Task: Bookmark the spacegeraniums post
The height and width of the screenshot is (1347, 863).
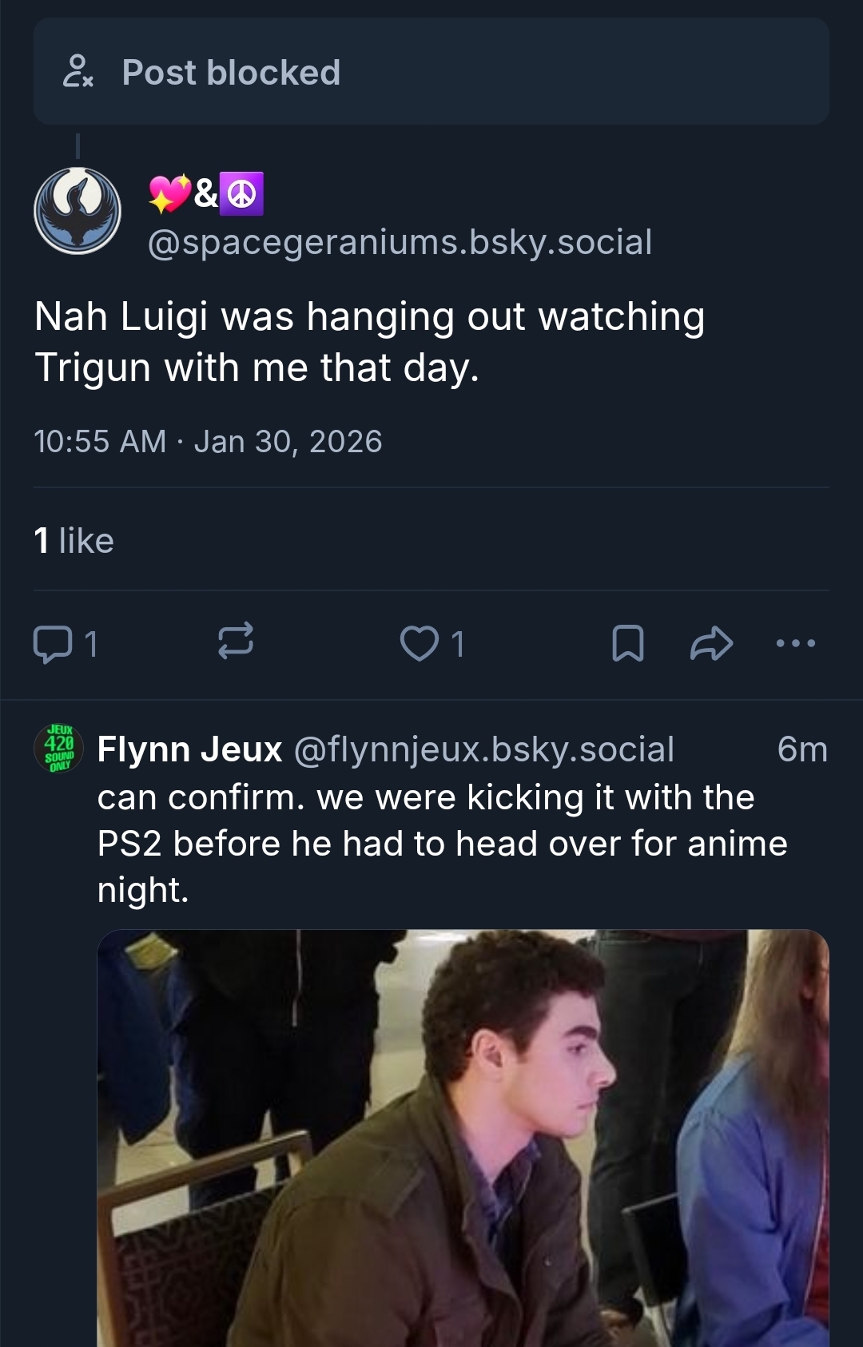Action: [627, 644]
